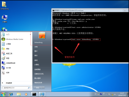129x97 pixels.
Task: Click the volume speaker tray icon
Action: click(115, 94)
